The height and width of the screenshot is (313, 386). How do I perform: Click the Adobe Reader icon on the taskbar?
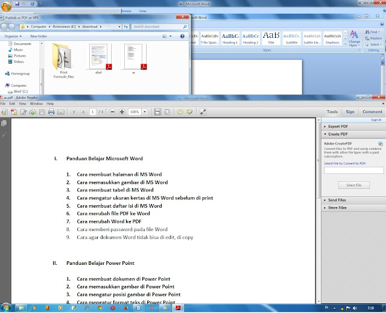tap(178, 308)
